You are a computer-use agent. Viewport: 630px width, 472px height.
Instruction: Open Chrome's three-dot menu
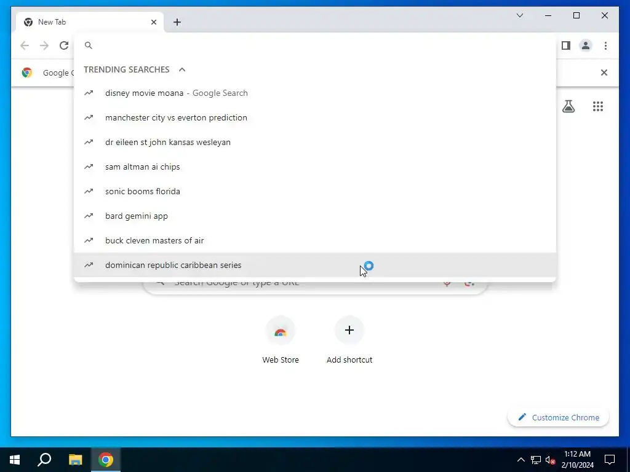(605, 45)
